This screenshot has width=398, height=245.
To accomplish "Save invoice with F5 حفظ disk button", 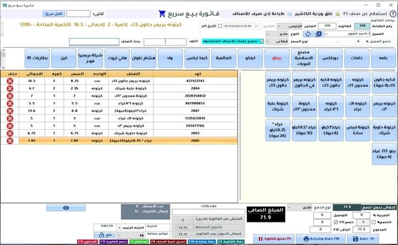I will click(x=364, y=238).
